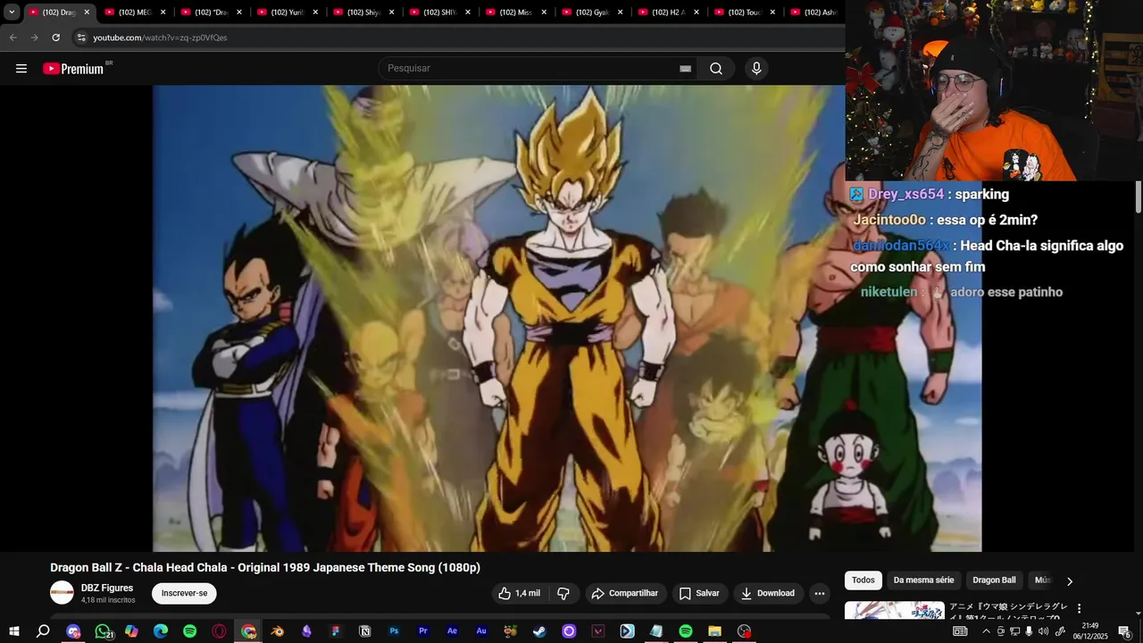Open the YouTube hamburger guide menu

21,69
